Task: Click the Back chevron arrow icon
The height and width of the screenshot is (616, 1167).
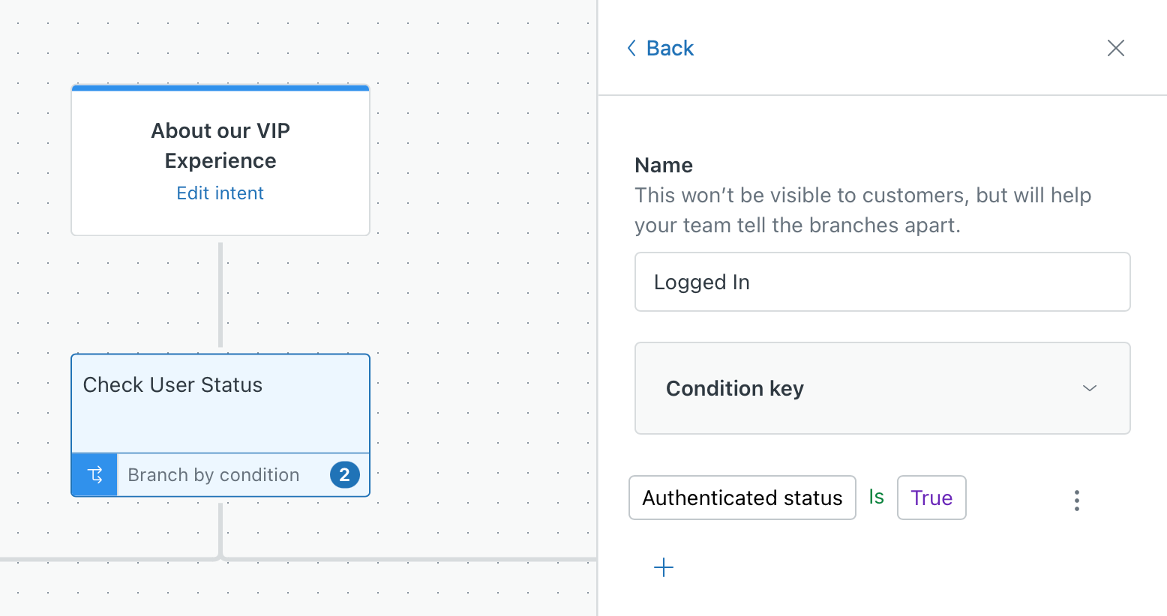Action: click(631, 49)
